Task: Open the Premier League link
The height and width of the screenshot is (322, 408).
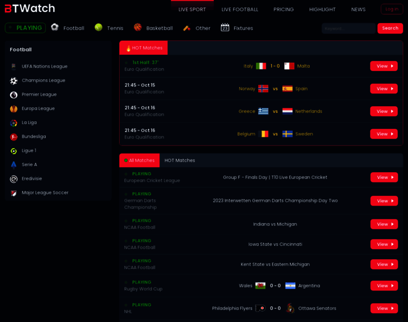Action: click(39, 94)
